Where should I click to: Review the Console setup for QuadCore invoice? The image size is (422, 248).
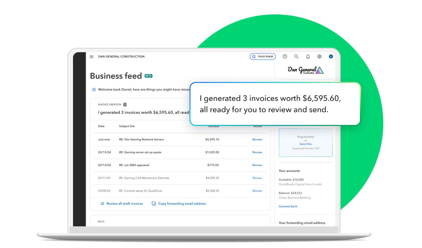tap(257, 191)
